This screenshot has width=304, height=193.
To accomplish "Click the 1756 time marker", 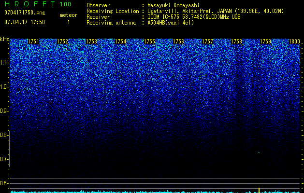I will 178,41.
